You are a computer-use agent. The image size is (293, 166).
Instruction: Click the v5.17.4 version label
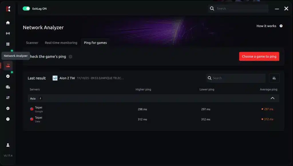pyautogui.click(x=8, y=155)
